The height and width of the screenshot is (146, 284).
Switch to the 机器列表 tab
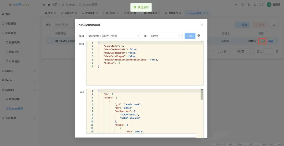click(x=67, y=13)
